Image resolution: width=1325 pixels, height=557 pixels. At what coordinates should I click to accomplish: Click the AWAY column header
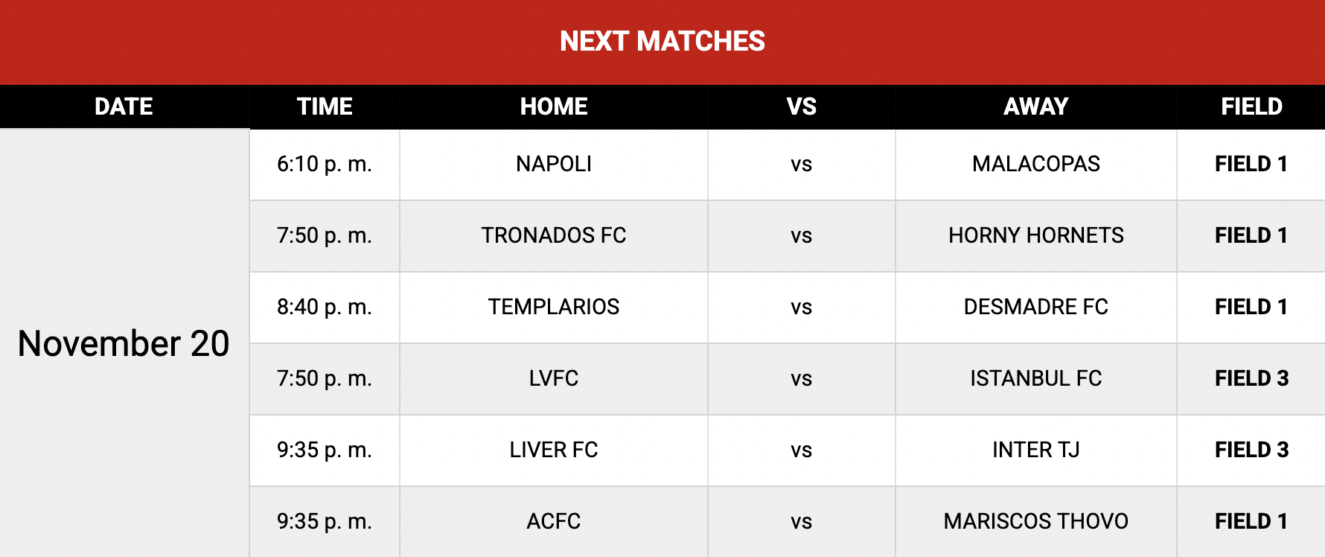click(x=1035, y=106)
